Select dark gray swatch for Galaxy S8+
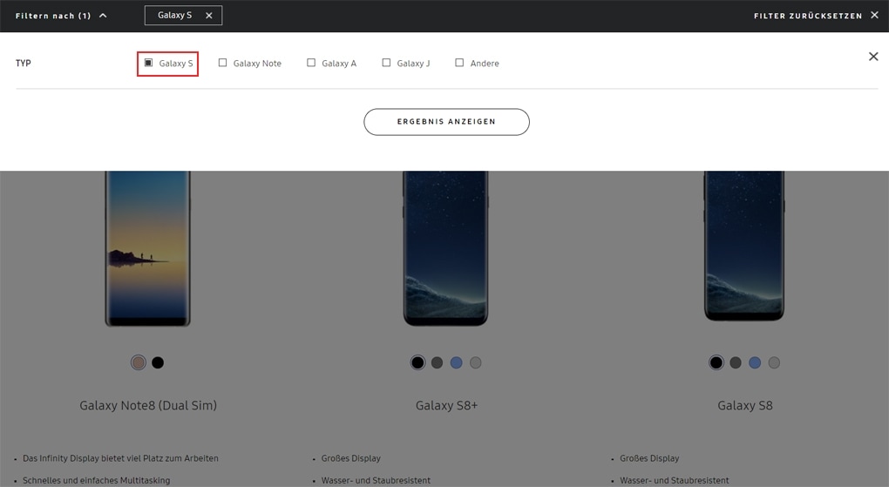 coord(438,362)
